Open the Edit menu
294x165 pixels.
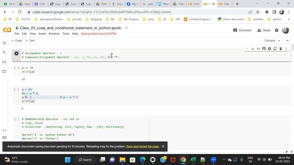click(x=24, y=33)
